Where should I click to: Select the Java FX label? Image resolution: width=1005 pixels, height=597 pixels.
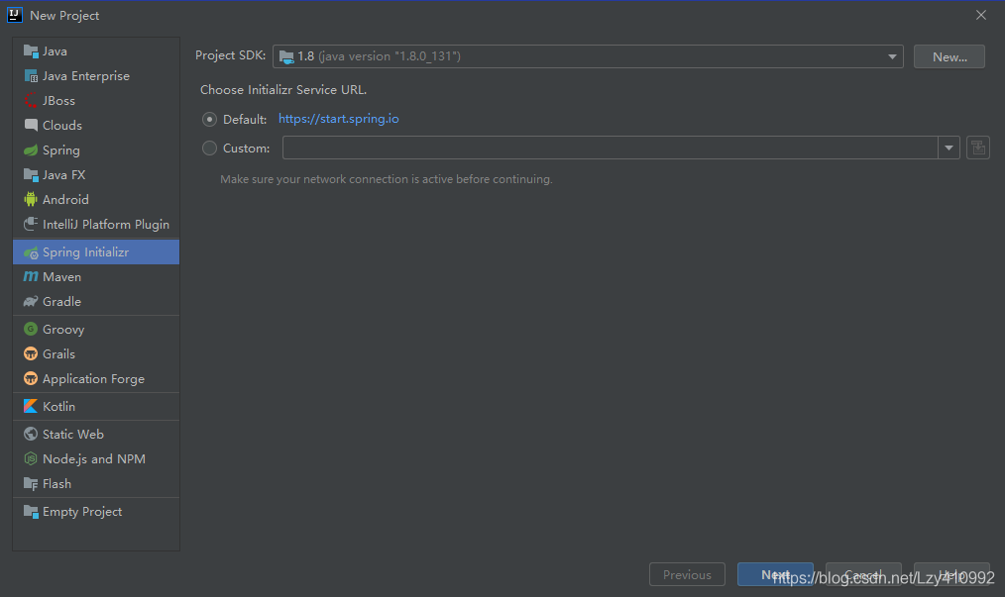pyautogui.click(x=63, y=175)
